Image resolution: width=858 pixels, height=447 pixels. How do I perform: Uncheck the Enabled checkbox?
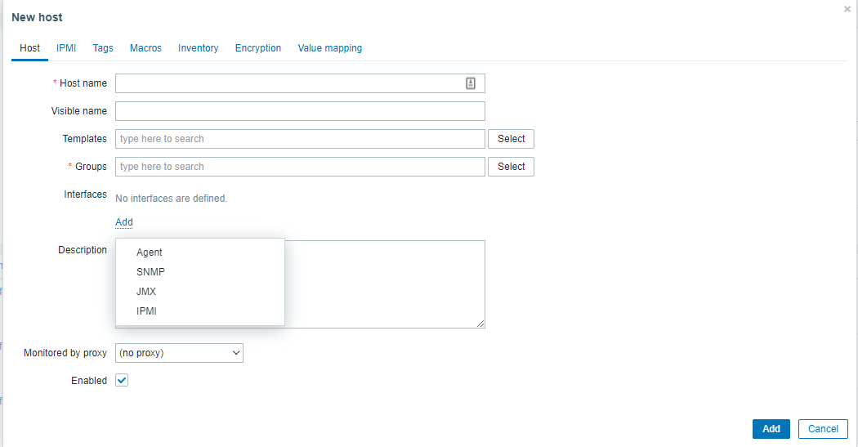[122, 380]
